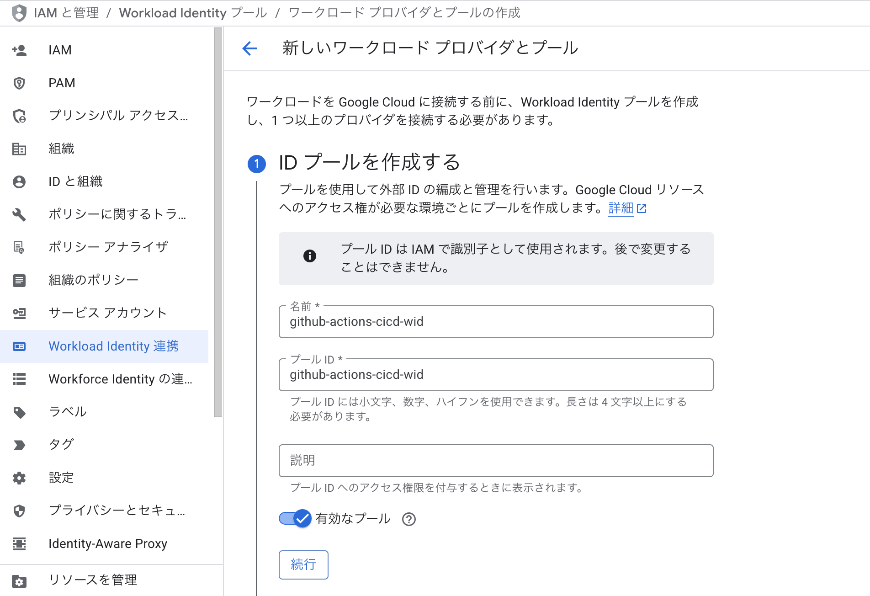Navigate to Workload Identity プール breadcrumb
Viewport: 870px width, 596px height.
pos(192,13)
